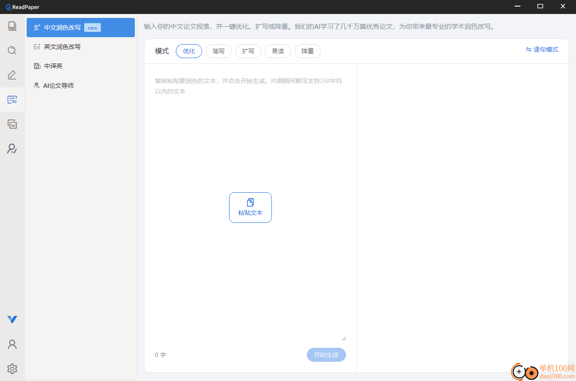Screen dimensions: 576x381
Task: Click the 英文润色改写 En icon
Action: [37, 47]
